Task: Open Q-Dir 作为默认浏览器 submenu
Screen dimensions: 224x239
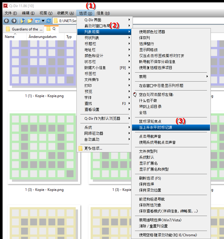Action: pos(104,118)
